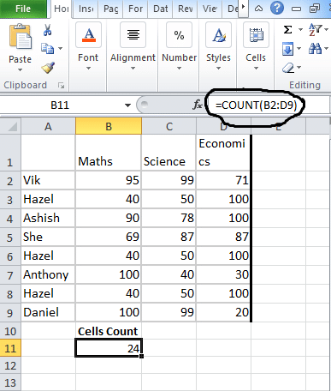Select cell containing Daniel
The width and height of the screenshot is (331, 391).
point(48,312)
